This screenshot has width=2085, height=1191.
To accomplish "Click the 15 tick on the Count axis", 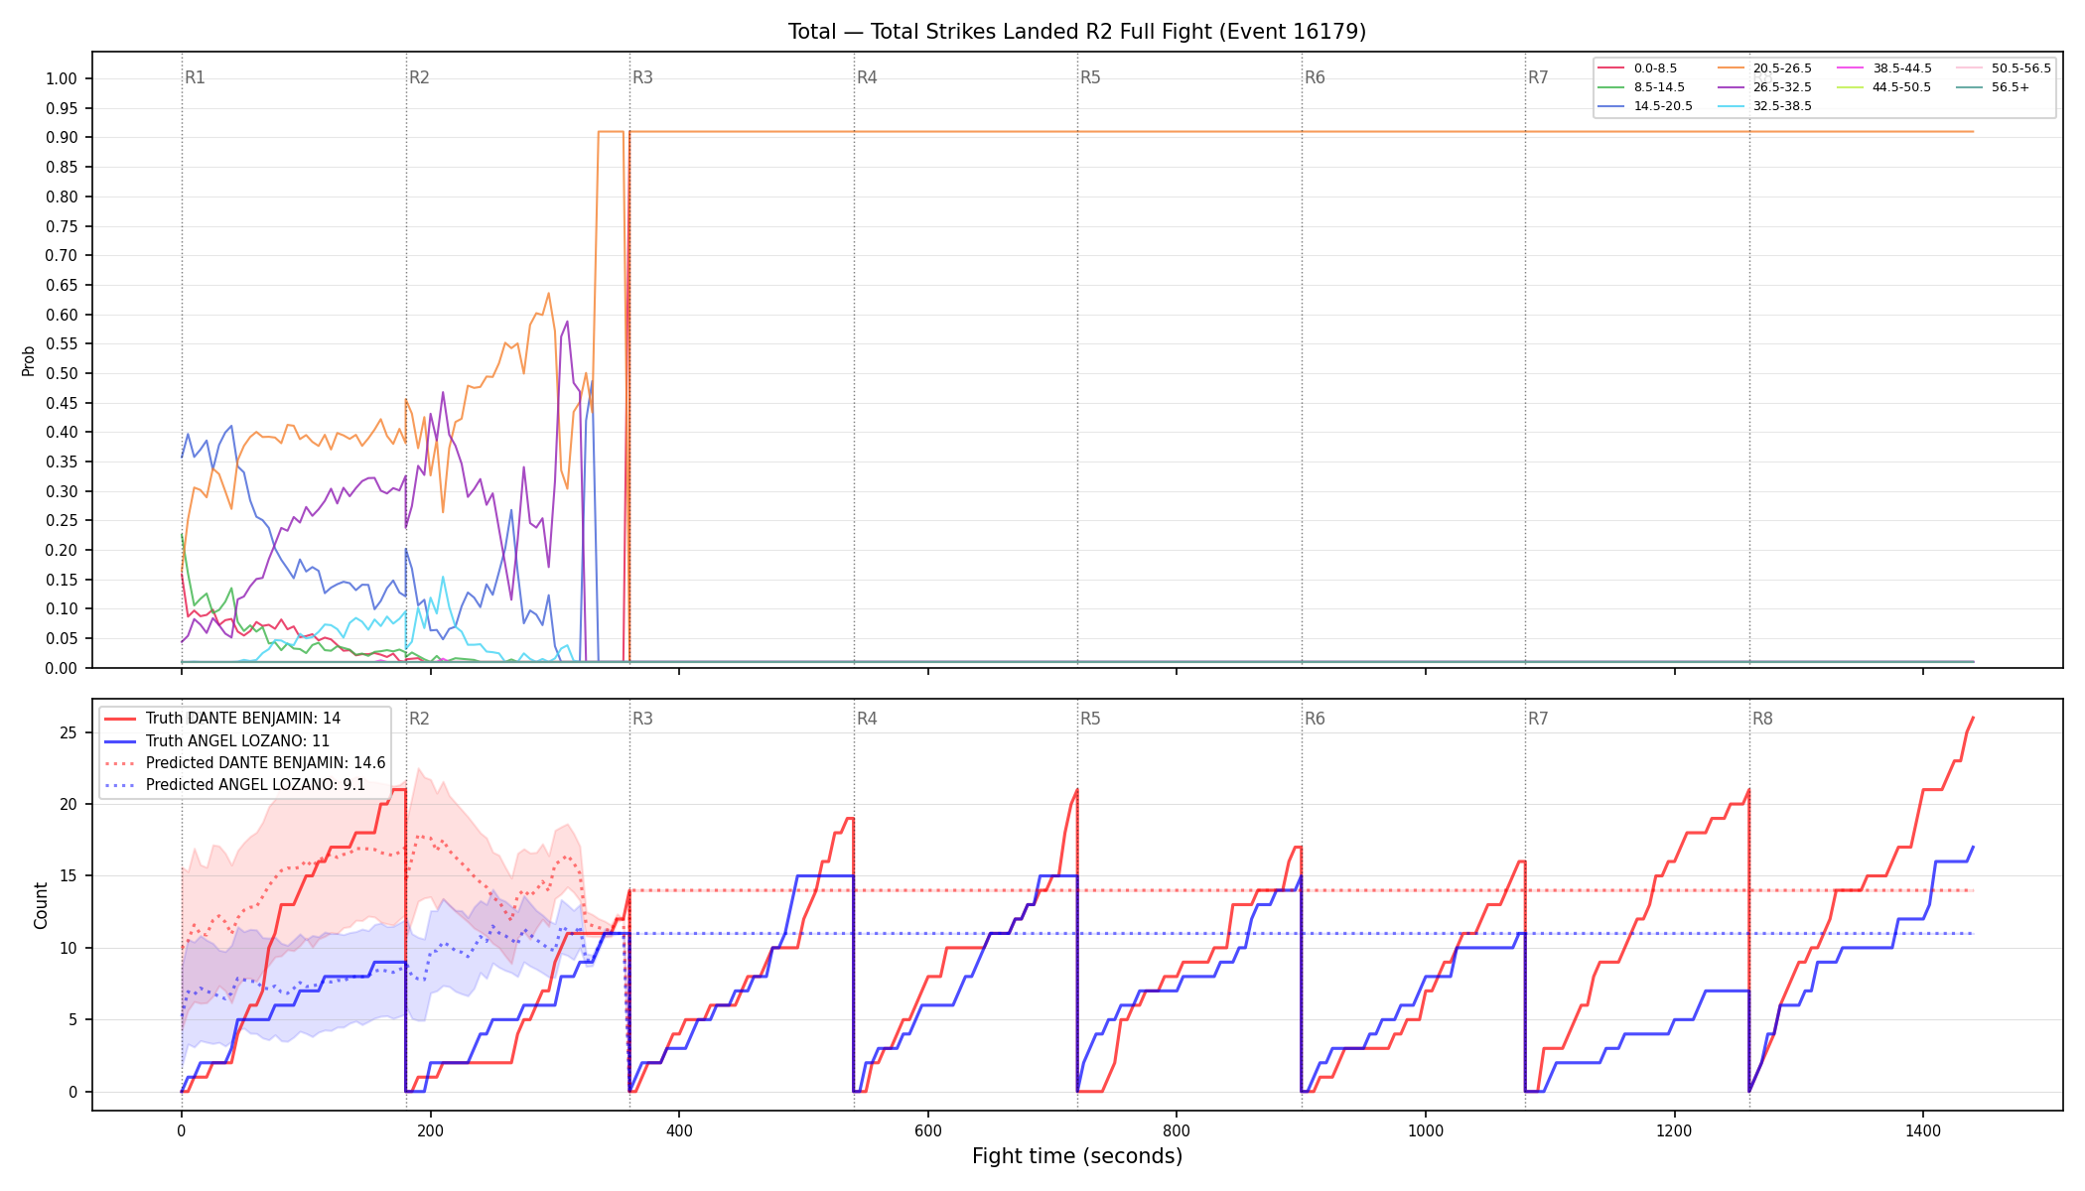I will tap(68, 876).
